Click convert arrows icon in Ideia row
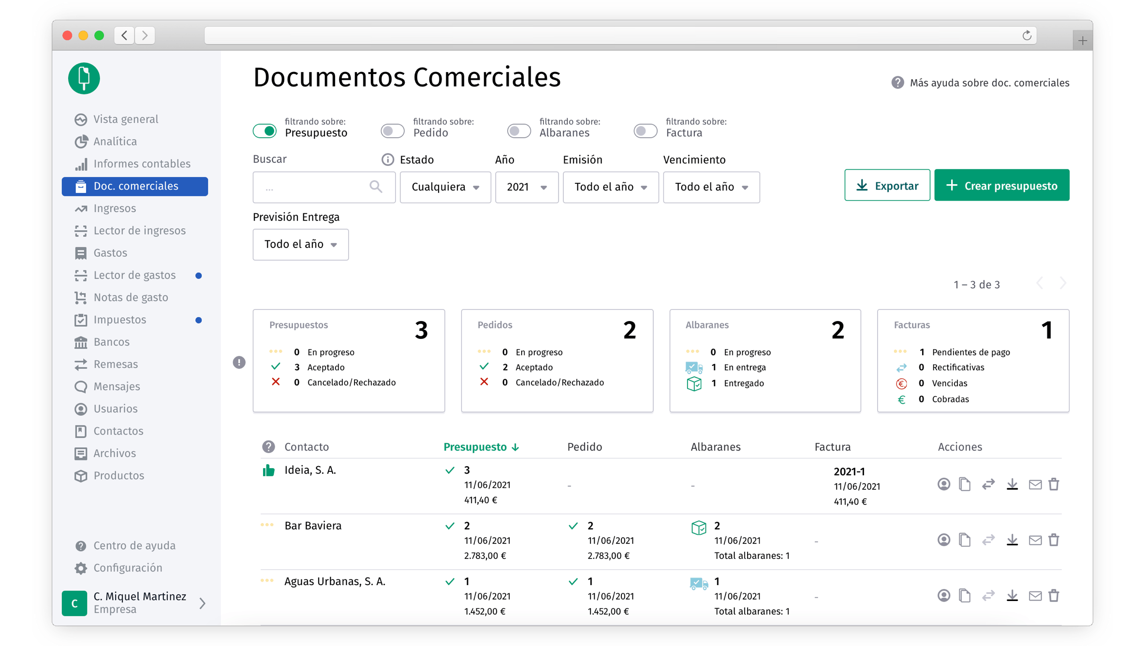The height and width of the screenshot is (646, 1145). coord(988,484)
